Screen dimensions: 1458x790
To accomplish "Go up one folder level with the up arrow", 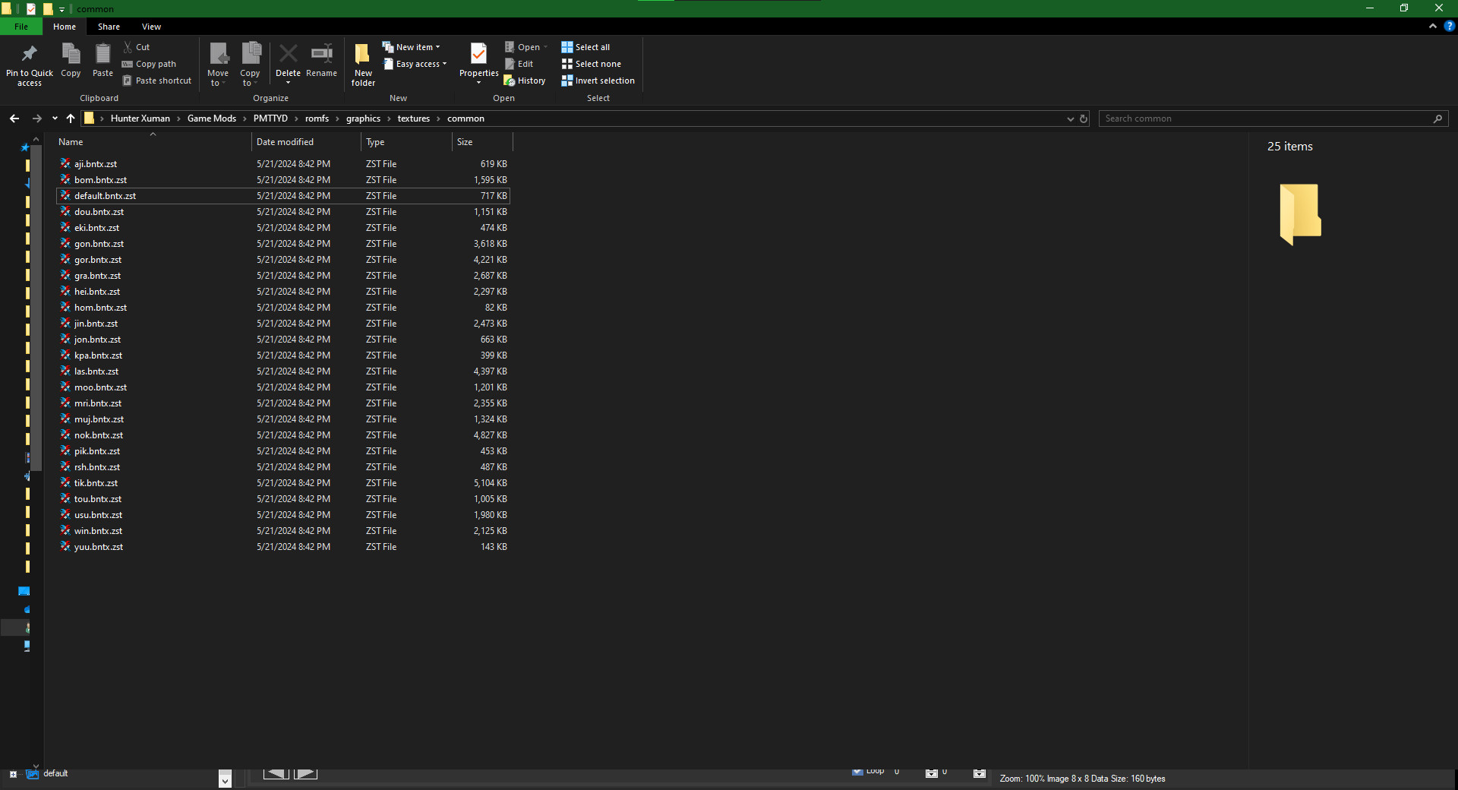I will click(71, 118).
